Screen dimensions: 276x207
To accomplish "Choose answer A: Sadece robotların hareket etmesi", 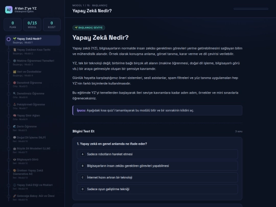I will coord(157,154).
